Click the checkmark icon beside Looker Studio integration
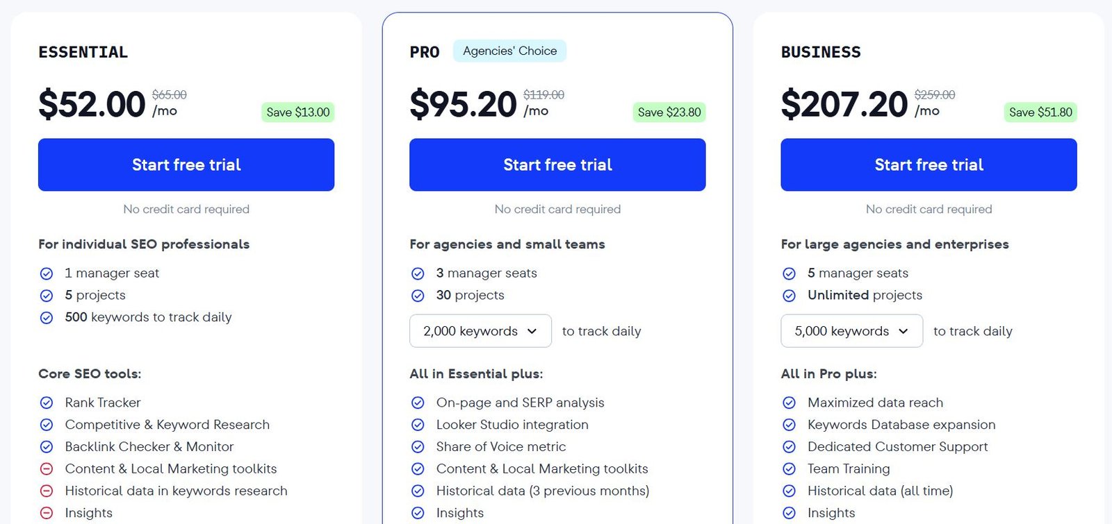 (x=418, y=425)
